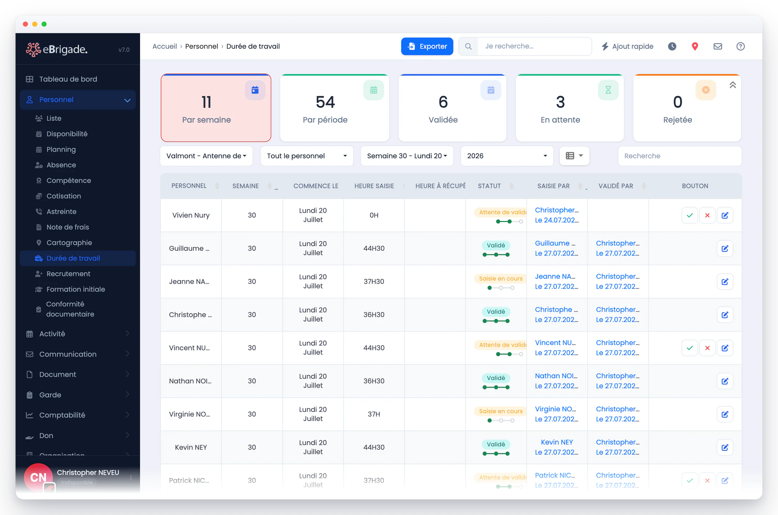
Task: Click the green validate check for Vivien Nury
Action: 690,215
